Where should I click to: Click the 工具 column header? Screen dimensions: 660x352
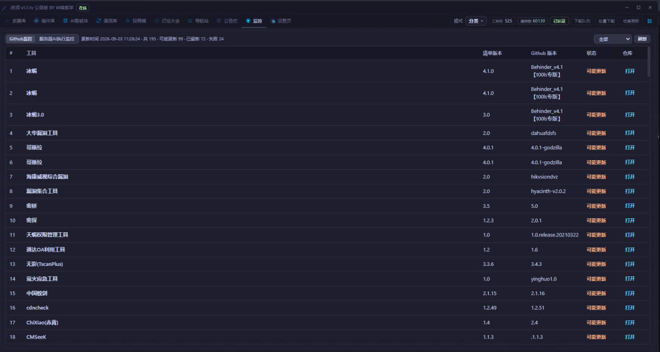pyautogui.click(x=31, y=54)
